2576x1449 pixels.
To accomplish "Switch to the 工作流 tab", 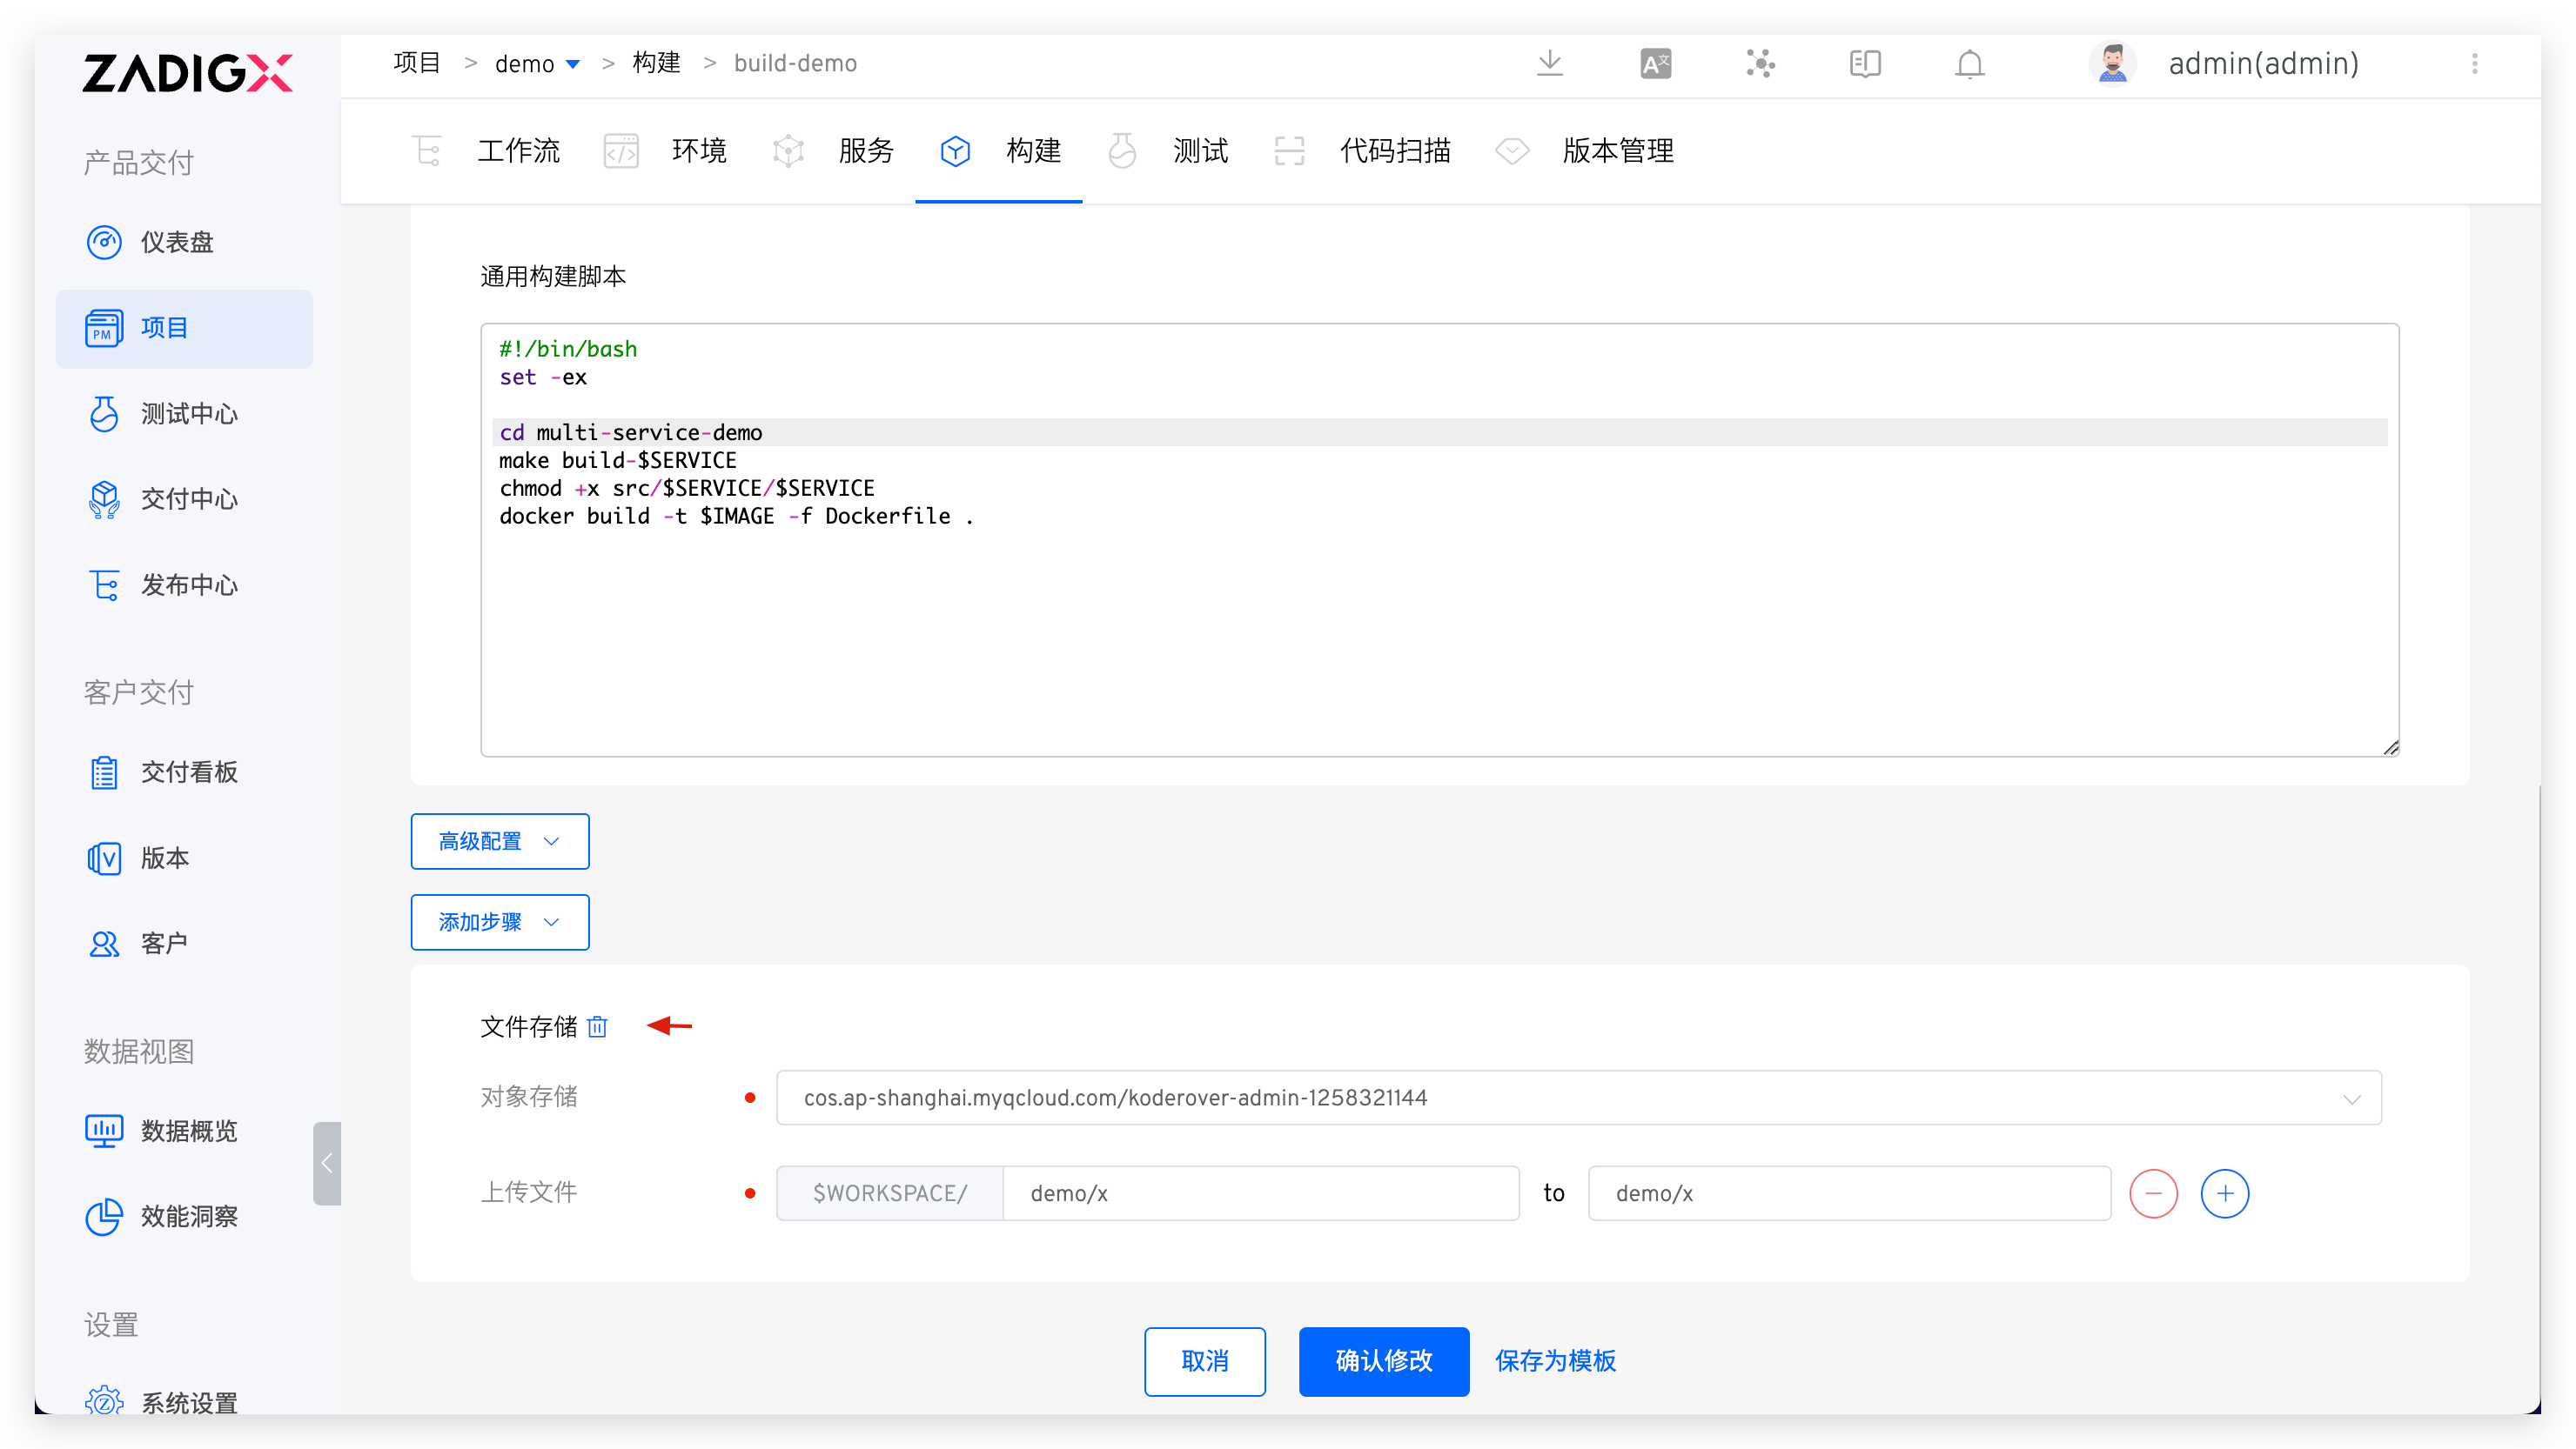I will click(517, 150).
